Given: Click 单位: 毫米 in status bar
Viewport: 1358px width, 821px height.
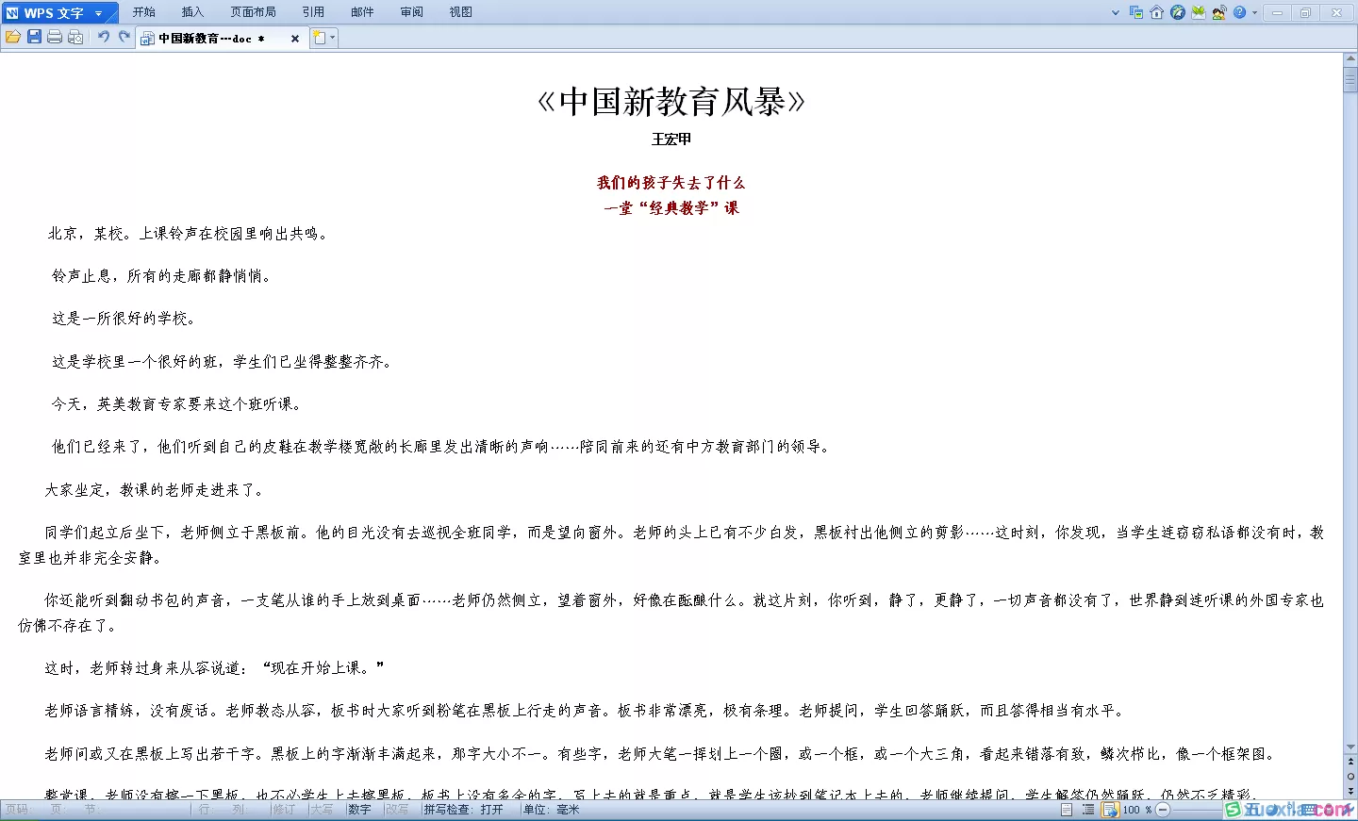Looking at the screenshot, I should pyautogui.click(x=552, y=810).
